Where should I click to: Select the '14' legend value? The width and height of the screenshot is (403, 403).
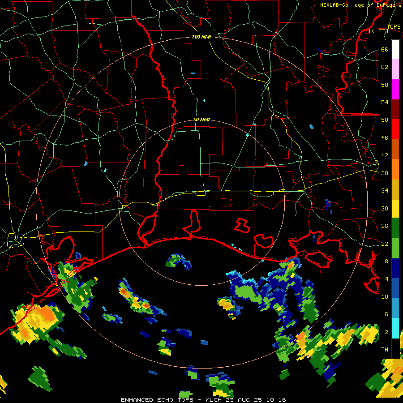[x=385, y=279]
